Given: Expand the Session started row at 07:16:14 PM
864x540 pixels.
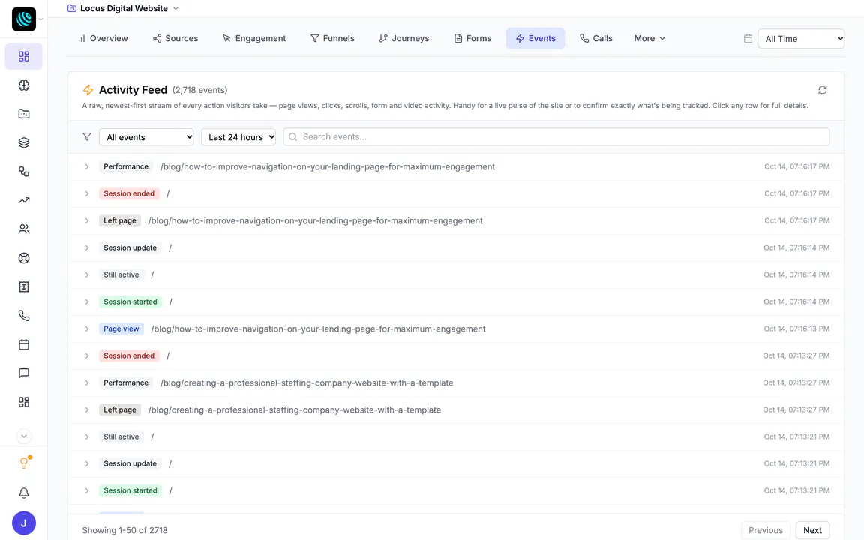Looking at the screenshot, I should 456,302.
